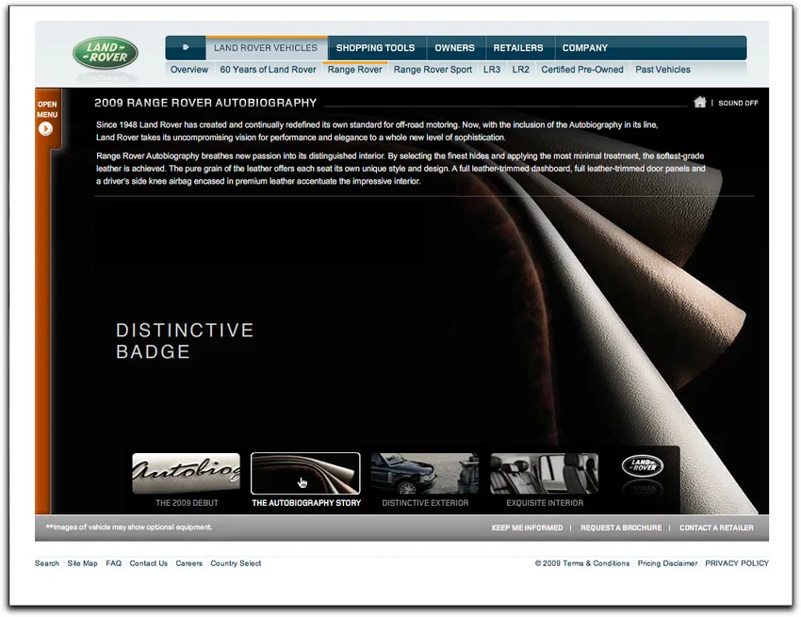Click Contact a Retailer link
The width and height of the screenshot is (801, 617).
click(715, 528)
